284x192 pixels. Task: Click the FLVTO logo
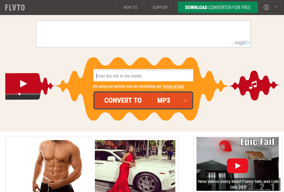click(x=15, y=8)
